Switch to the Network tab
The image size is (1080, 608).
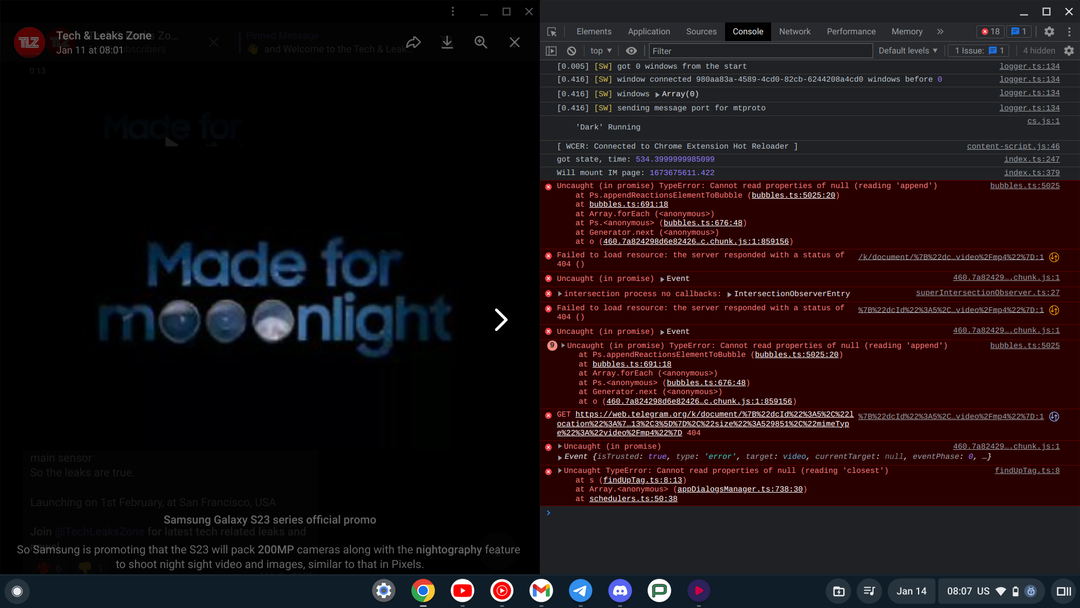pos(795,32)
